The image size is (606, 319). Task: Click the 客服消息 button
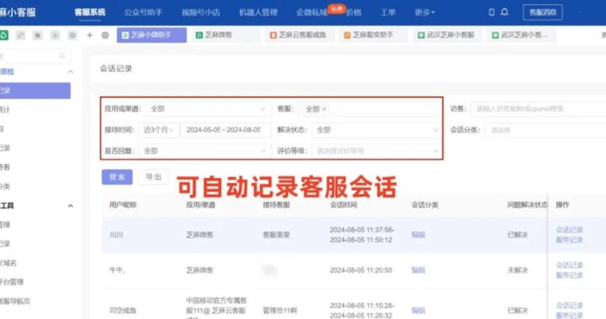click(543, 13)
